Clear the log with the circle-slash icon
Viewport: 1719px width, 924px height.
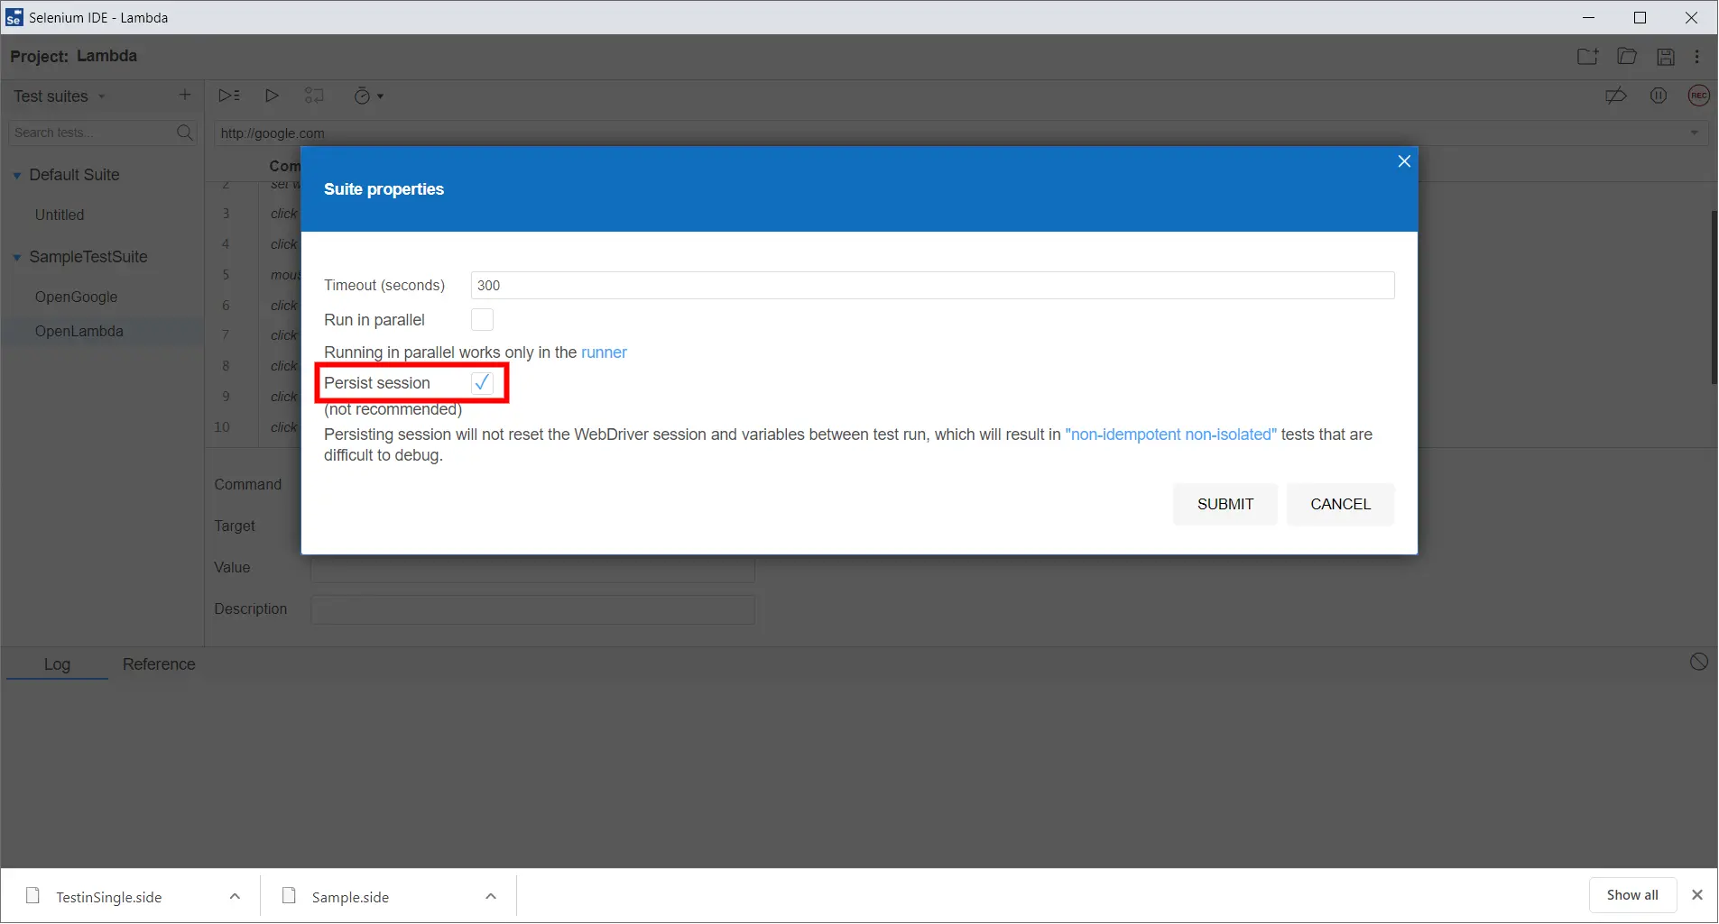(1698, 663)
